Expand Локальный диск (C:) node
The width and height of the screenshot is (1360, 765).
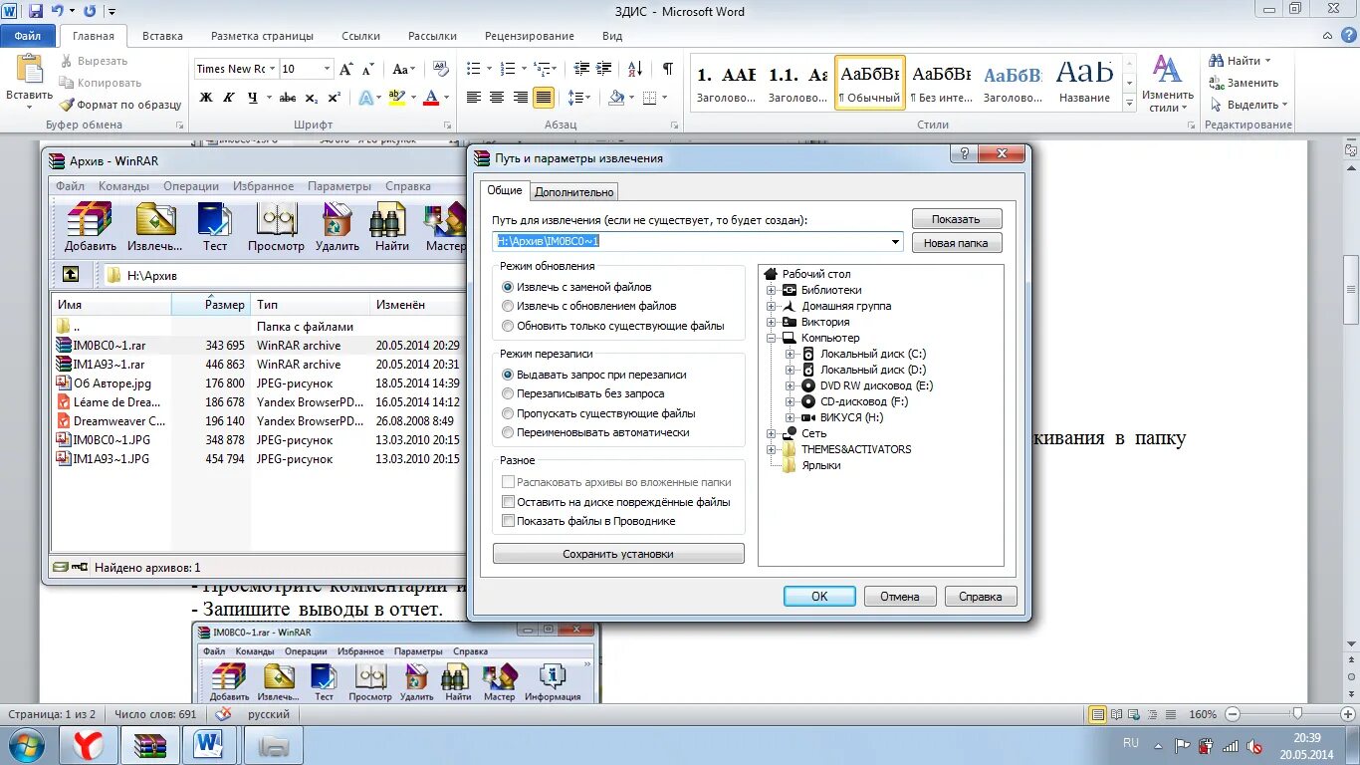(791, 354)
